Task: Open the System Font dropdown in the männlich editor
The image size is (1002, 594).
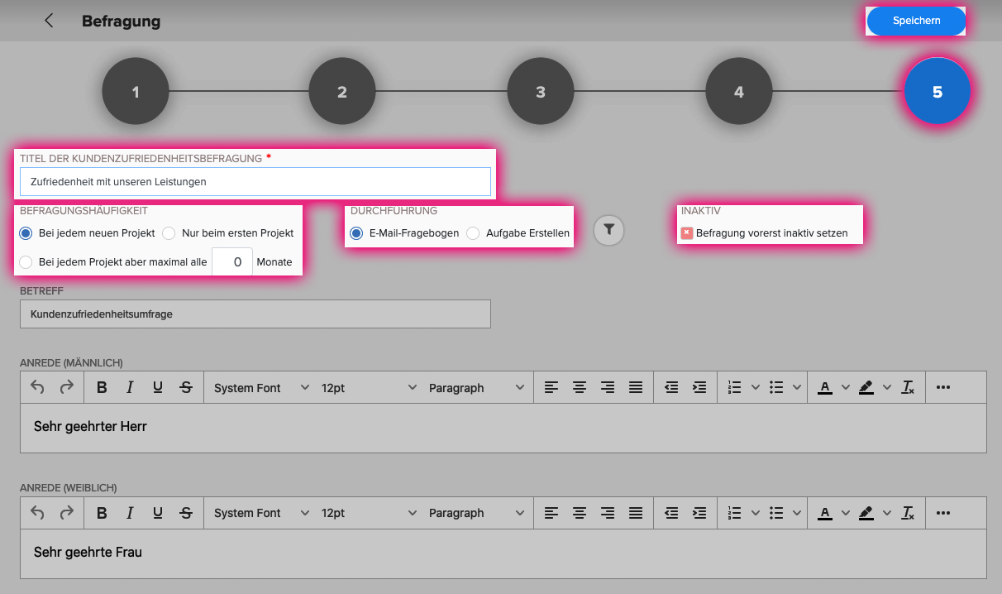Action: 261,387
